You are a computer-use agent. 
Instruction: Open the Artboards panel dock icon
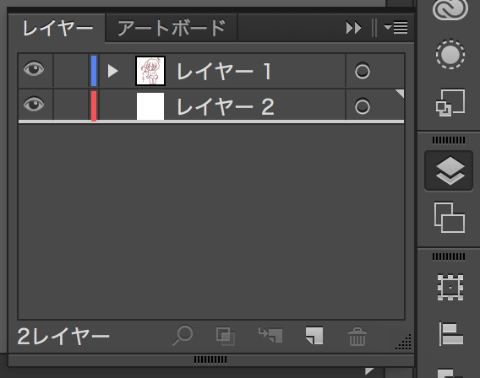[450, 218]
